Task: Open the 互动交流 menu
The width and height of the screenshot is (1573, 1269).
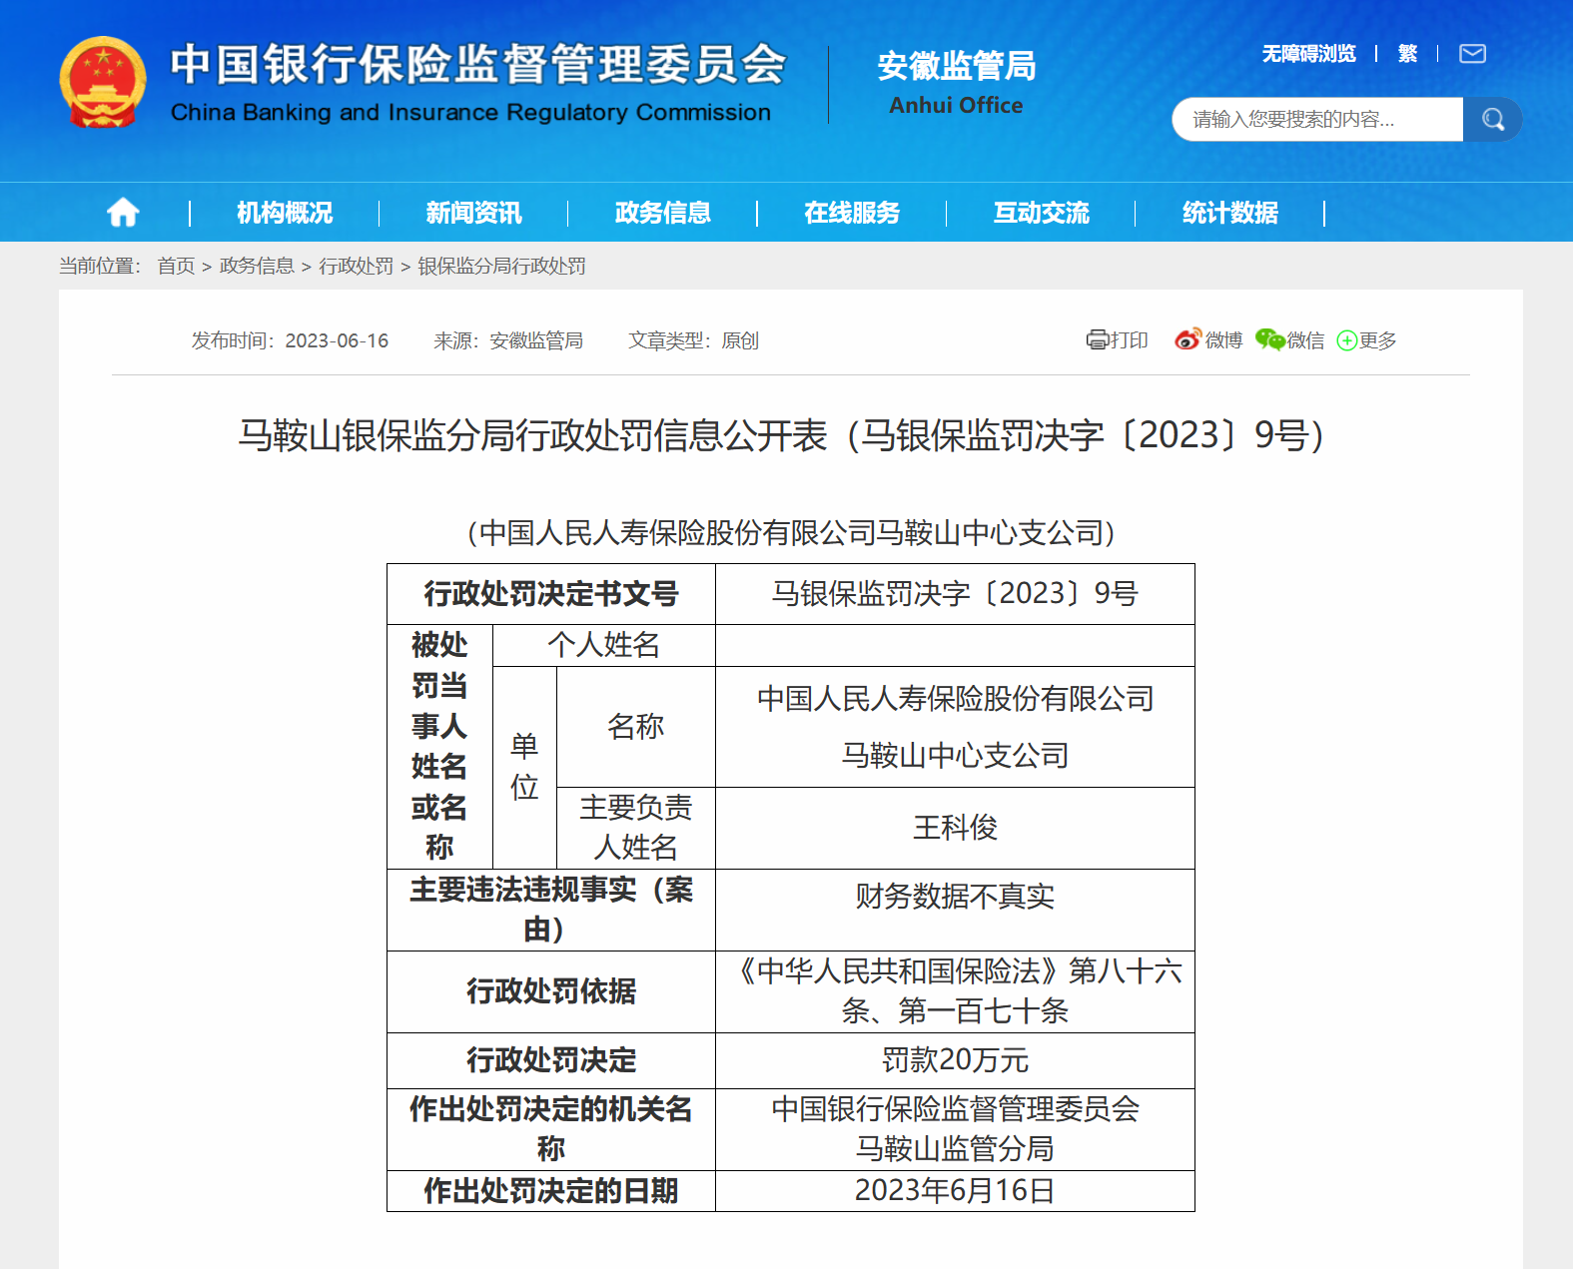Action: coord(1042,213)
